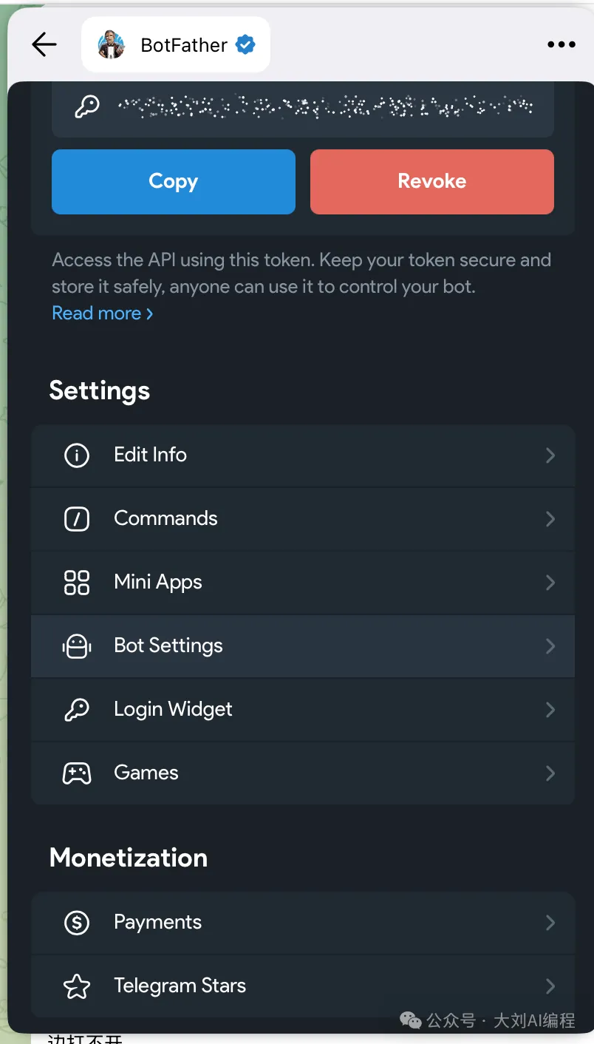
Task: Copy the bot API token
Action: (x=173, y=182)
